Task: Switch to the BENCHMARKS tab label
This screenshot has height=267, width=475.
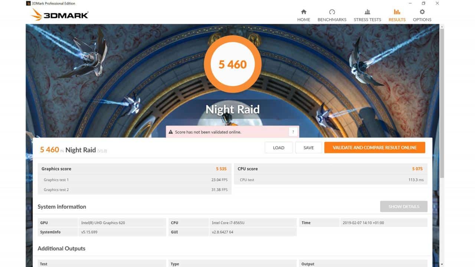Action: pos(332,20)
